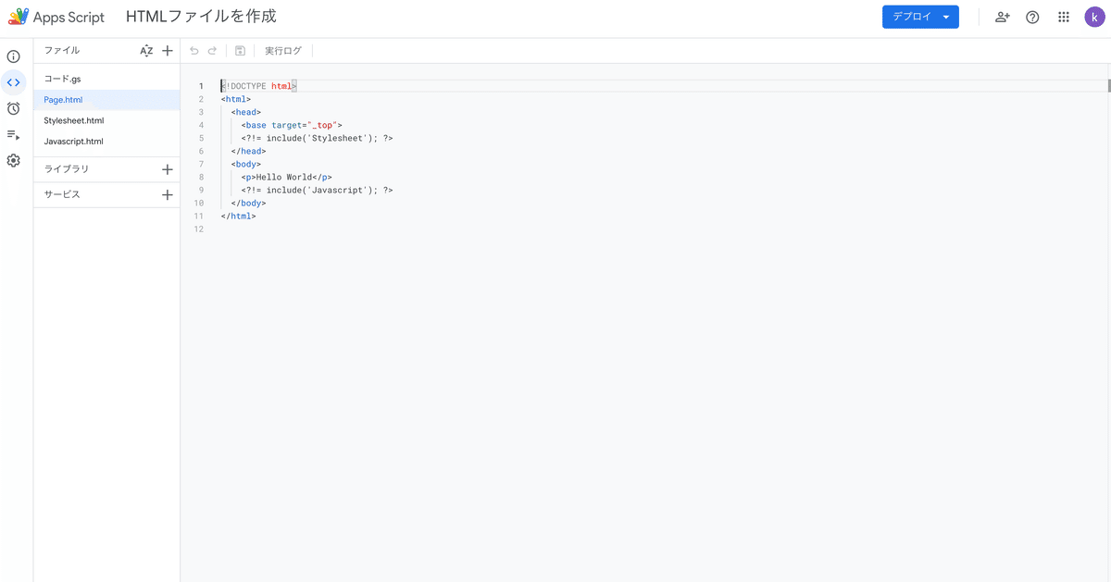Open Project Settings via the gear icon
Screen dimensions: 1111x582
(13, 160)
